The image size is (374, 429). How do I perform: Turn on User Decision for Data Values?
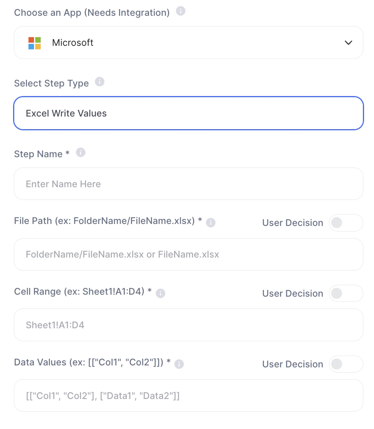[346, 364]
